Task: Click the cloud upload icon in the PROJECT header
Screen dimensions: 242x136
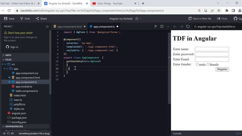Action: [47, 26]
